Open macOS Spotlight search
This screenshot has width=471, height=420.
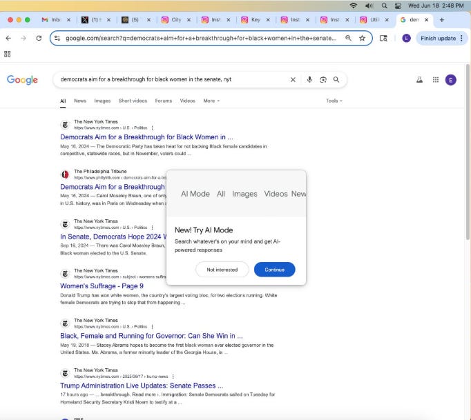(x=384, y=6)
